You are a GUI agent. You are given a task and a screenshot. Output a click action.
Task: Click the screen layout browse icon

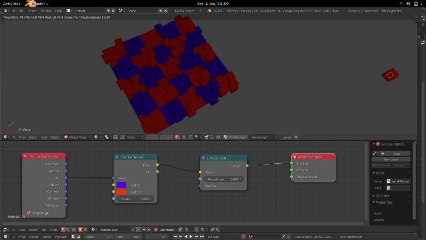(68, 11)
